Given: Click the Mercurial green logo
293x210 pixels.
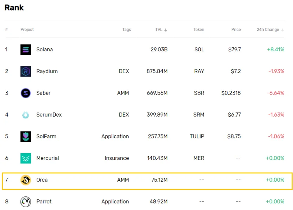Looking at the screenshot, I should click(26, 158).
